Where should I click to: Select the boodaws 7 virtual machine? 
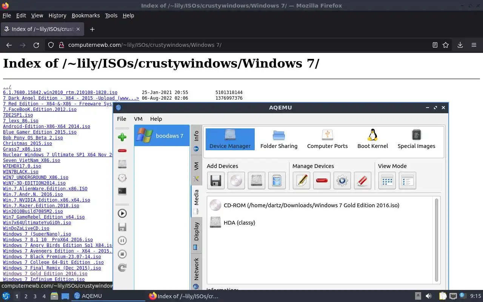[162, 136]
